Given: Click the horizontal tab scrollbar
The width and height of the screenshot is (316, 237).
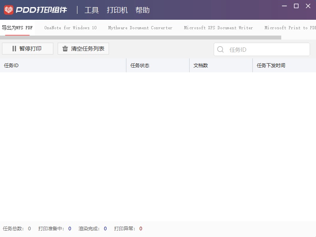Looking at the screenshot, I should (x=141, y=38).
